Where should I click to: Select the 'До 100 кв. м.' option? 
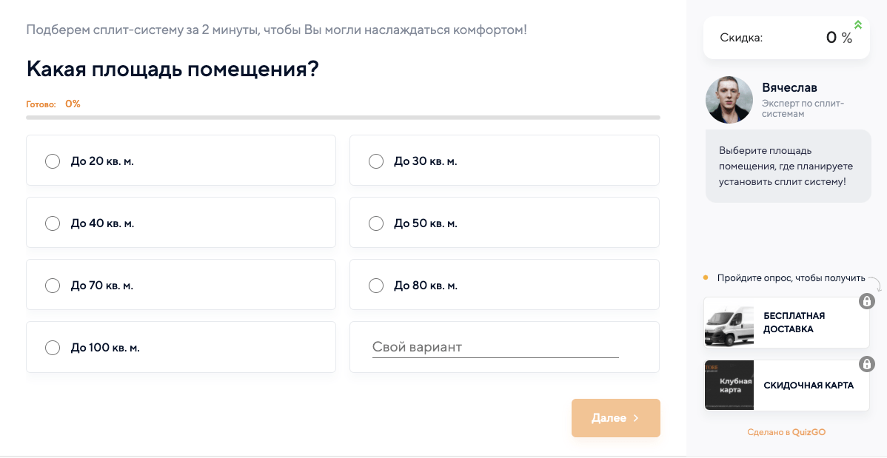coord(53,348)
